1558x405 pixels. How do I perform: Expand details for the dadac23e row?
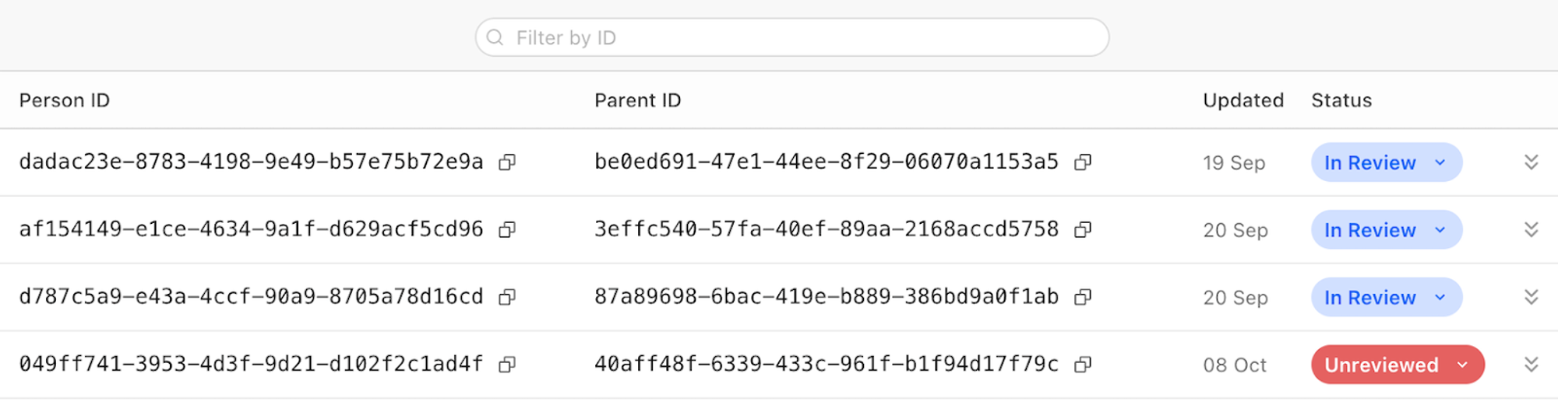pos(1531,162)
